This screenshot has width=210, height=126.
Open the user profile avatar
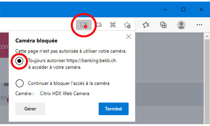click(181, 25)
